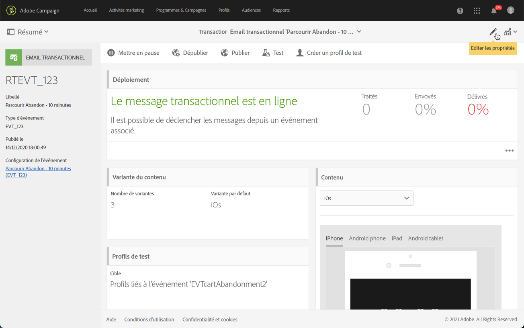
Task: Open the Audiences menu
Action: click(x=251, y=10)
